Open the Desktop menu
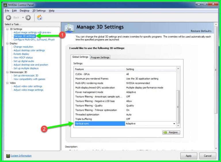Image resolution: width=221 pixels, height=162 pixels. coord(24,11)
